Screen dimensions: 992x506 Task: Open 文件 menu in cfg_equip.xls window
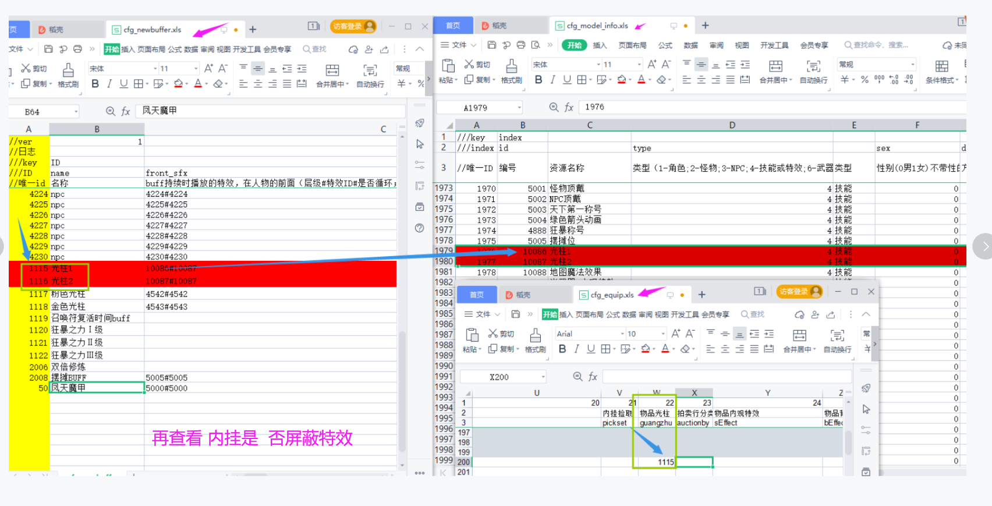click(x=482, y=314)
